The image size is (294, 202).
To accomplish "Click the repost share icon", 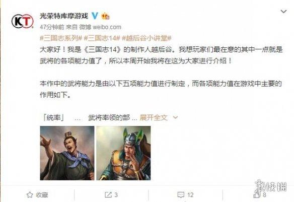I will point(108,195).
